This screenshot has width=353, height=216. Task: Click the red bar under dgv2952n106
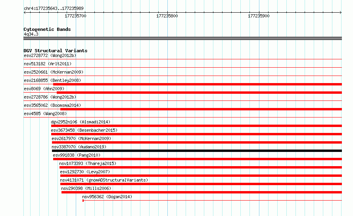[x=197, y=126]
